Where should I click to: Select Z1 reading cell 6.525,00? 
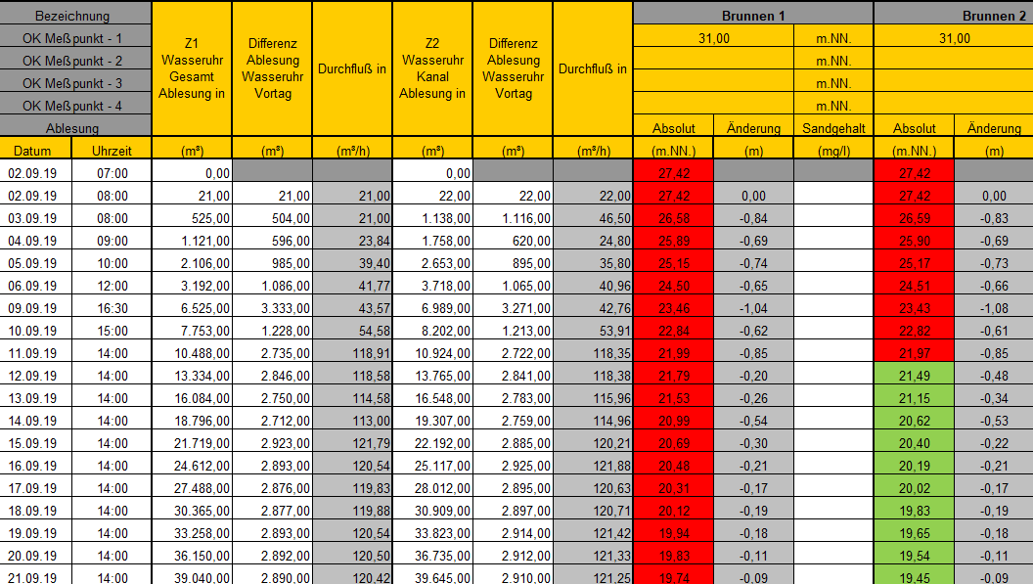(x=191, y=307)
